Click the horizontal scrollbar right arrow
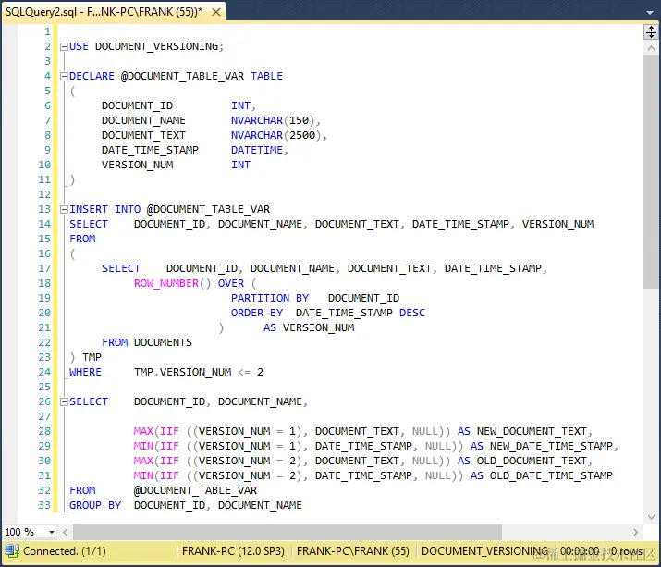661x567 pixels. click(635, 533)
